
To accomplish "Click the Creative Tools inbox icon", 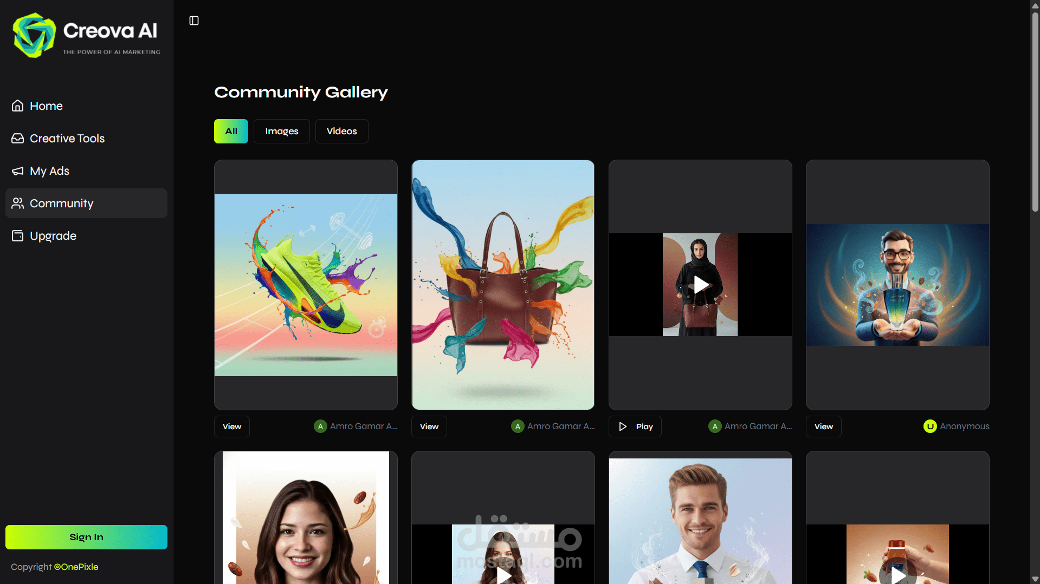I will click(x=18, y=138).
